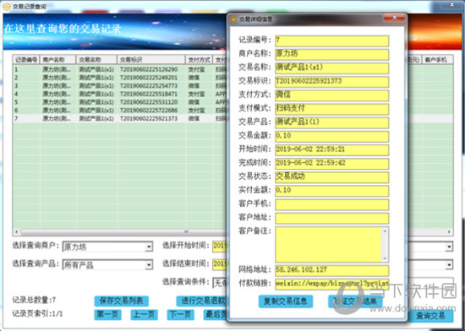The image size is (465, 331).
Task: Sort by the 交易名称 column header
Action: coord(96,60)
